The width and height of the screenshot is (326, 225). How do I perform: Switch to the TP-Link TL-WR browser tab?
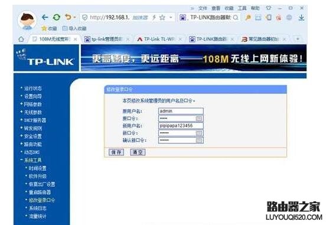pos(158,39)
